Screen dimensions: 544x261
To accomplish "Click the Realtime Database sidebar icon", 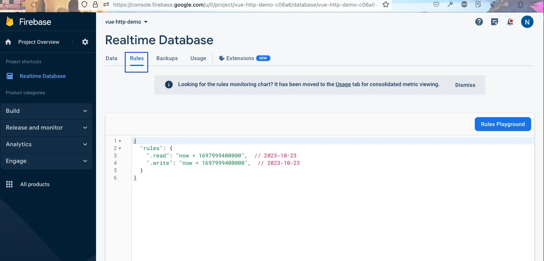I will coord(10,76).
